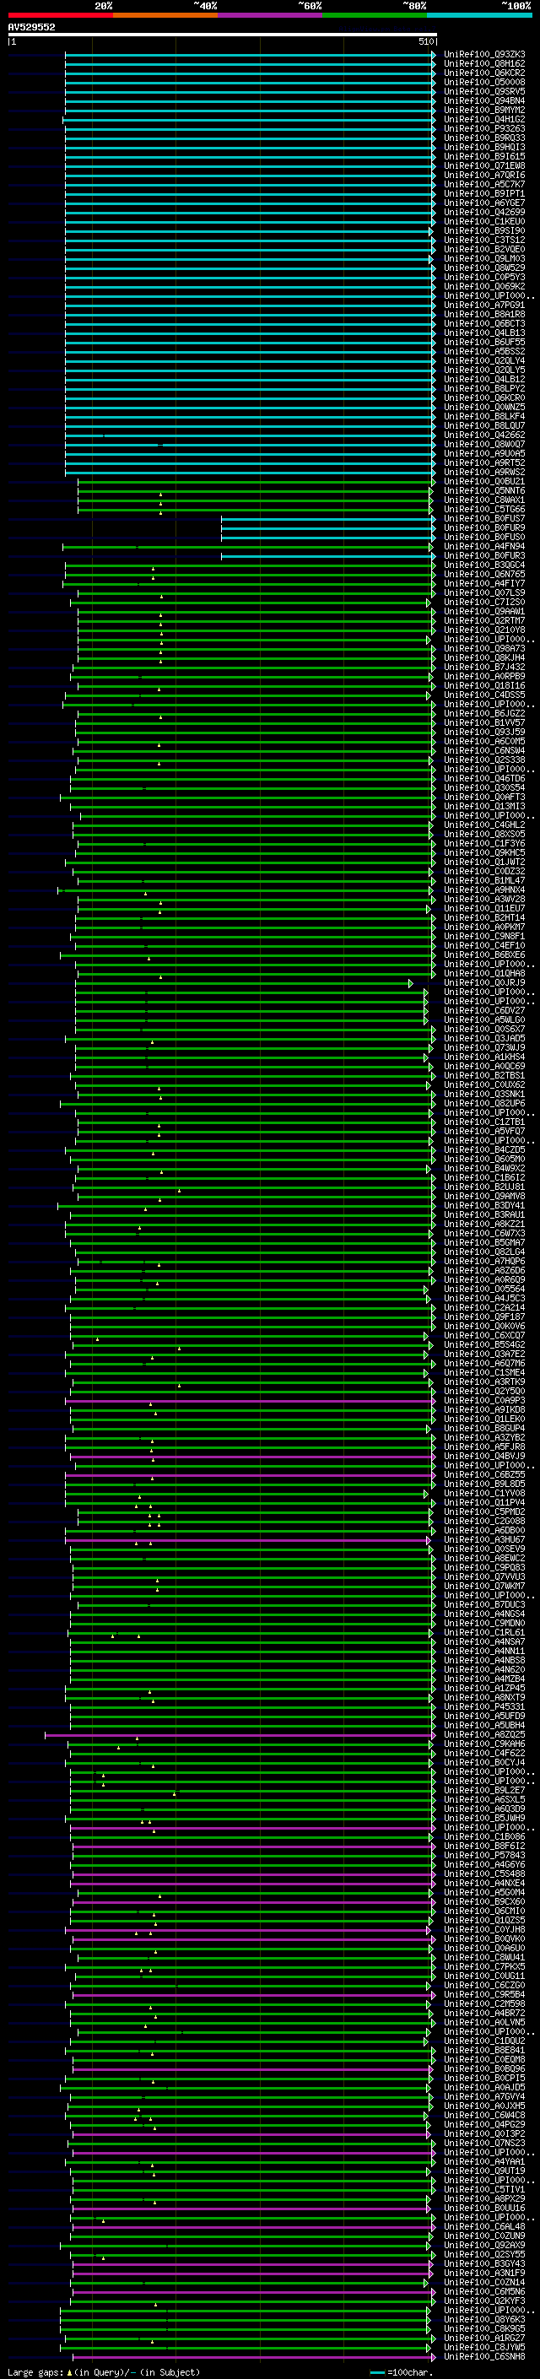Click text UniRef100_C4GHL2
Screen dimensions: 540x2379
click(x=484, y=825)
